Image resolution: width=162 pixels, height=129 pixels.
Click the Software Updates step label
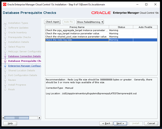[18, 28]
